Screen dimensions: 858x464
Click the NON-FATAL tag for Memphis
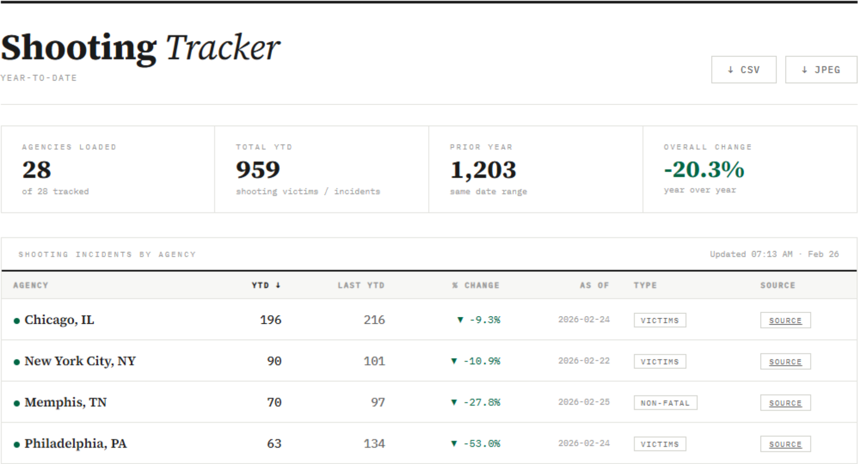pyautogui.click(x=665, y=403)
